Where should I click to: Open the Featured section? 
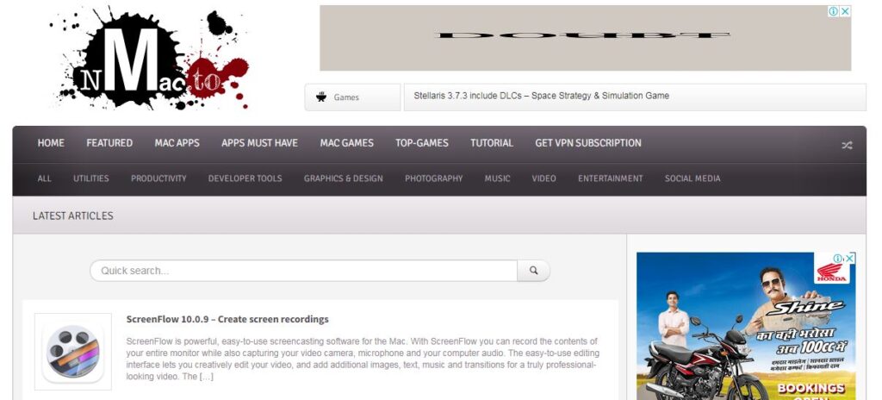pyautogui.click(x=109, y=143)
